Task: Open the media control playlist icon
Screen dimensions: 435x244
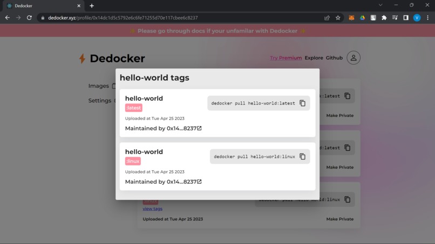Action: click(x=395, y=18)
